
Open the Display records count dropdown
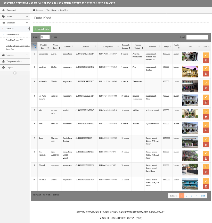(x=45, y=37)
